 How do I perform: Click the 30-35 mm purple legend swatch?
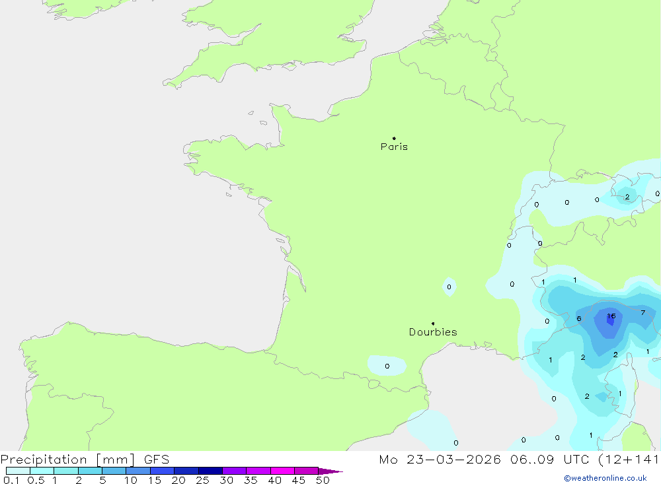pos(235,471)
